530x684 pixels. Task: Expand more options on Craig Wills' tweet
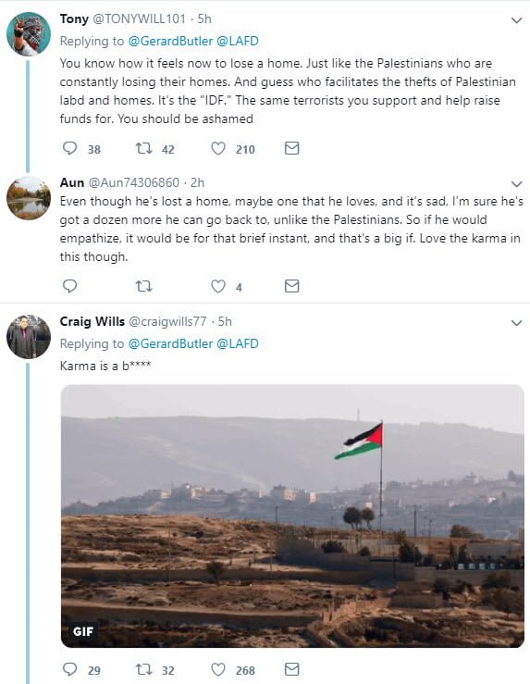click(516, 323)
